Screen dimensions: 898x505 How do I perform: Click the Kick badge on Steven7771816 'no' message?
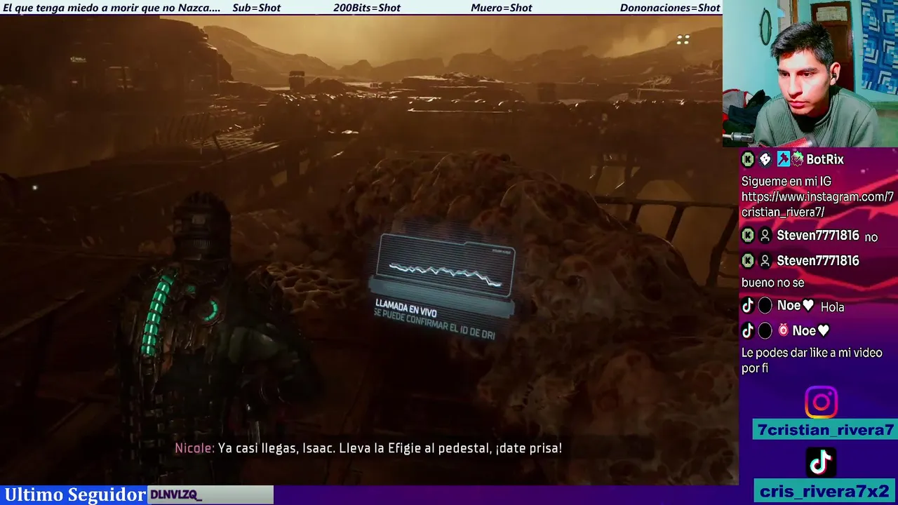[x=748, y=236]
